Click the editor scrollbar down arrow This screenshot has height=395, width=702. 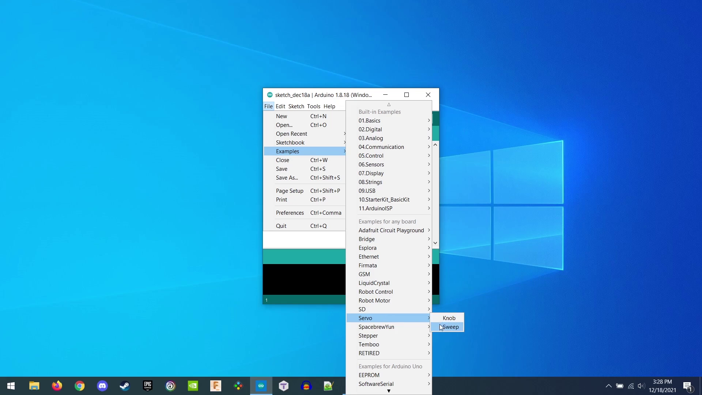pos(435,243)
